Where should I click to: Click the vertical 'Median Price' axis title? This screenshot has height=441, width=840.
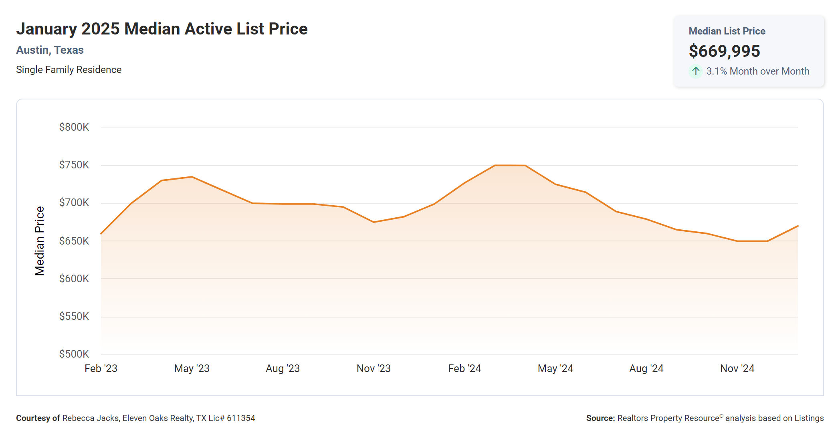coord(39,241)
